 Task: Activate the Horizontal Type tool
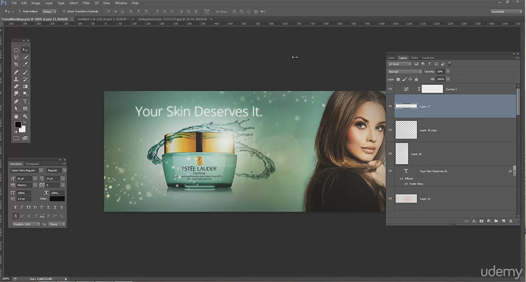tap(25, 101)
